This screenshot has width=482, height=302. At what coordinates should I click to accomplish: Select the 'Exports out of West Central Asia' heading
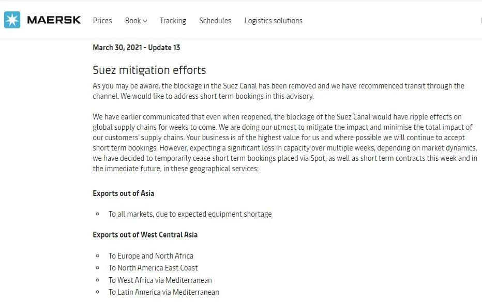[145, 235]
